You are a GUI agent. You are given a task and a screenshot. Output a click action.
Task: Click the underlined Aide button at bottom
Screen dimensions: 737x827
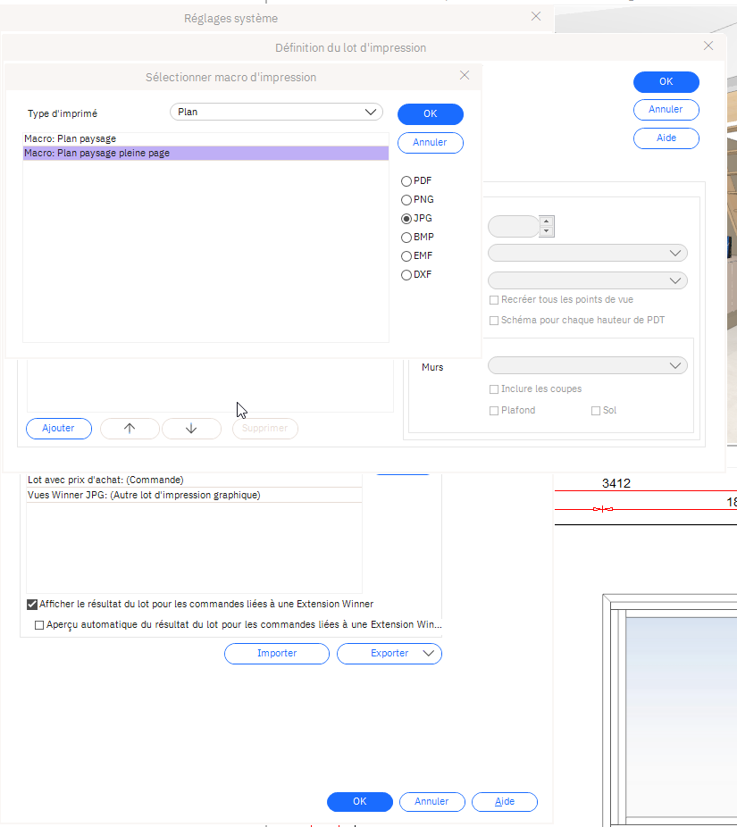[505, 802]
